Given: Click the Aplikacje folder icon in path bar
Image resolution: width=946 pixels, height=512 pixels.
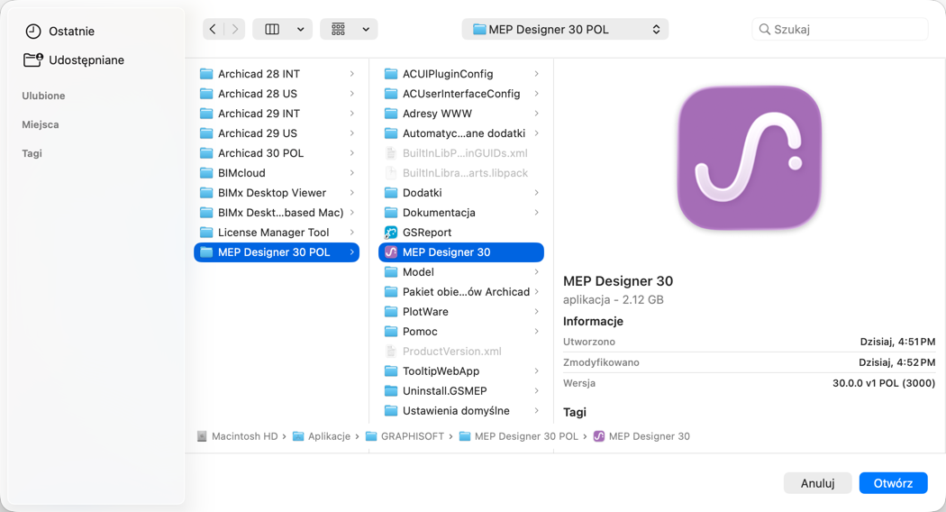Looking at the screenshot, I should point(298,436).
